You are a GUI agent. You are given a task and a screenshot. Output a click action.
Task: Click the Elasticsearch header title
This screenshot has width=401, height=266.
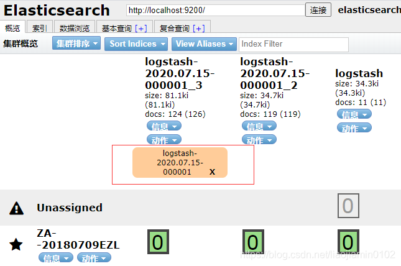57,11
